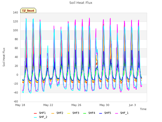Click the green SHF4 legend marker

click(85, 113)
